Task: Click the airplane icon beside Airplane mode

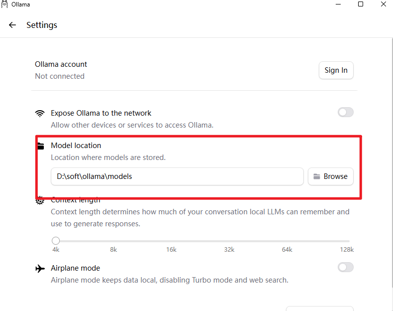Action: pos(40,268)
